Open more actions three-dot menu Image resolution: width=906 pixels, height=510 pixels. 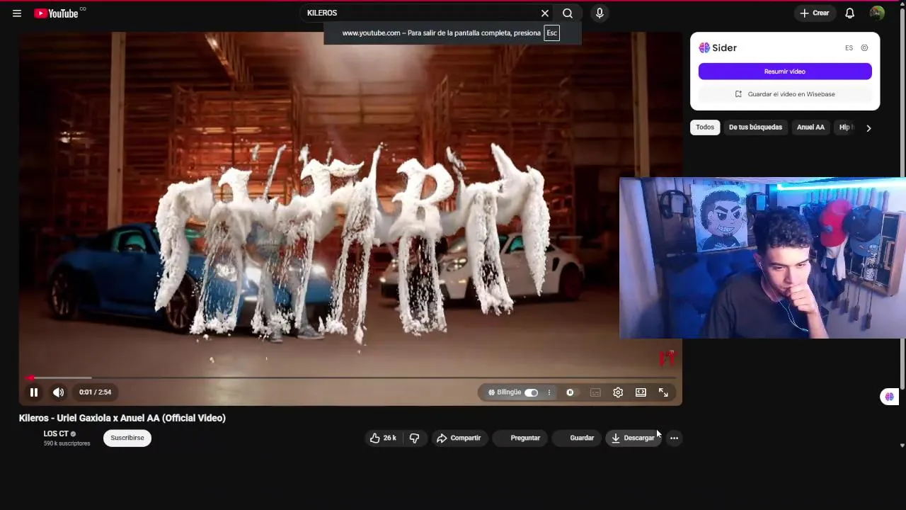point(674,438)
